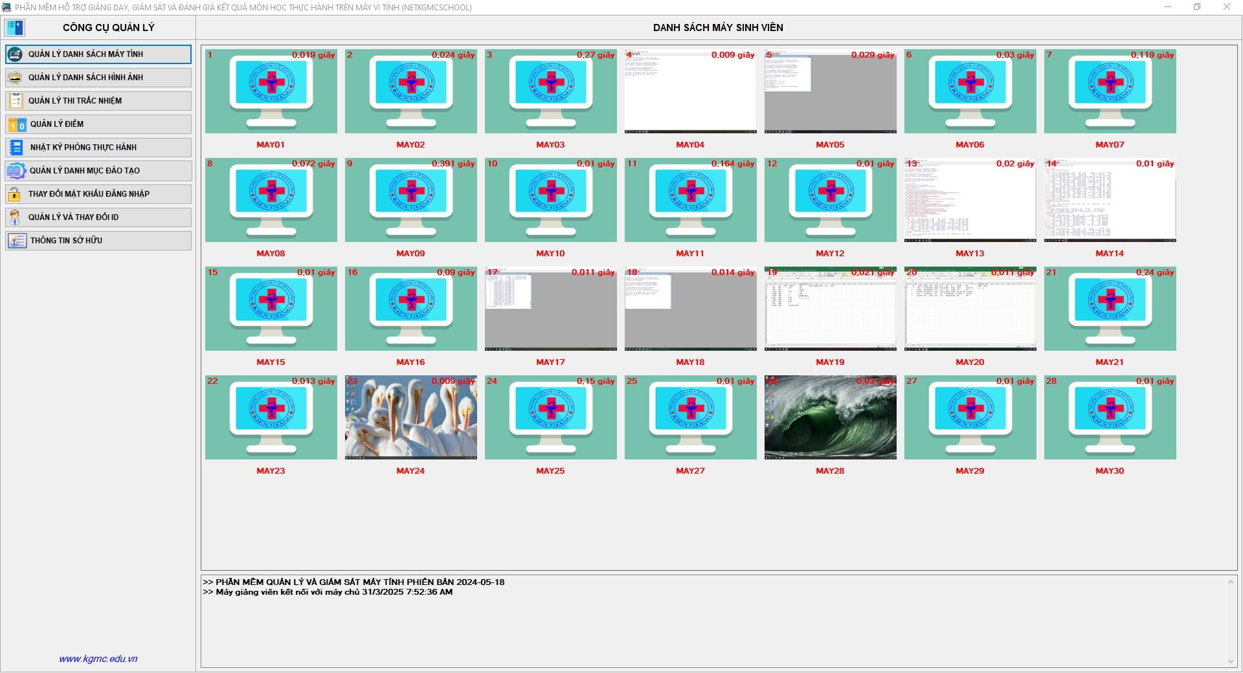Click the computer list management icon
Viewport: 1243px width, 673px height.
[x=15, y=54]
